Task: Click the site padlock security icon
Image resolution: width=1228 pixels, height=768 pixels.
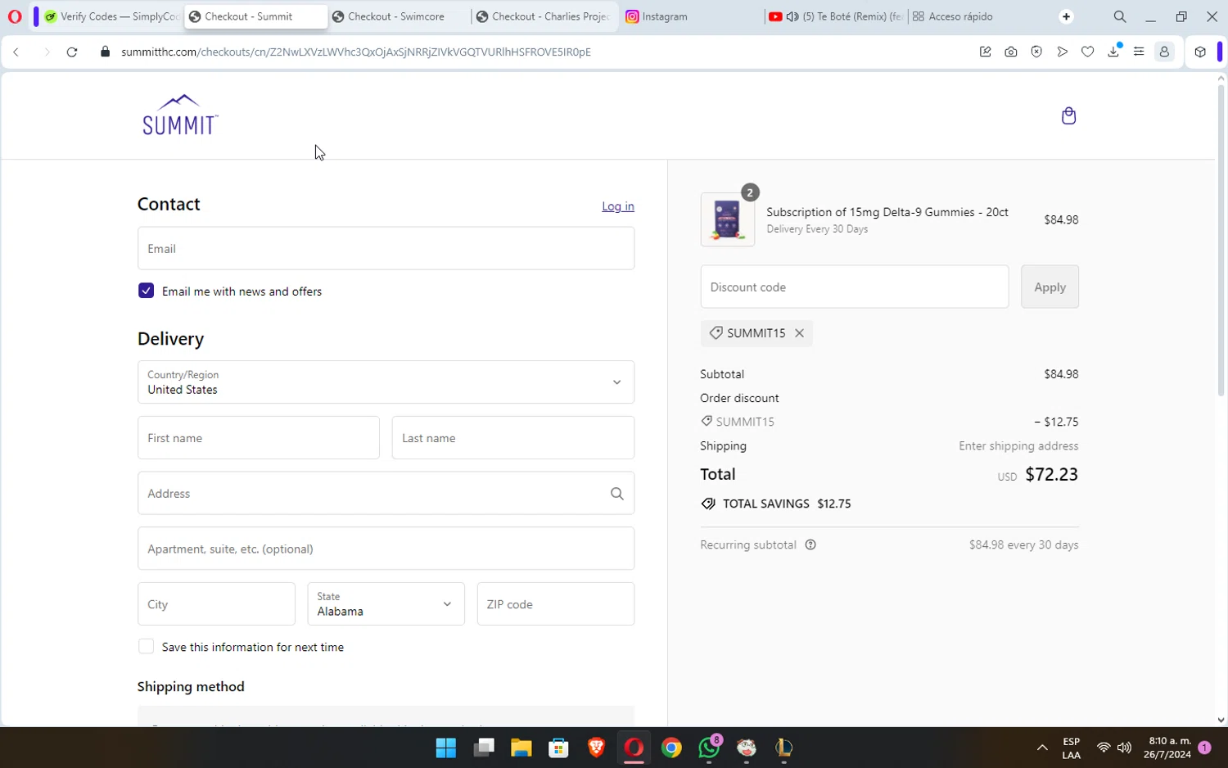Action: point(105,52)
